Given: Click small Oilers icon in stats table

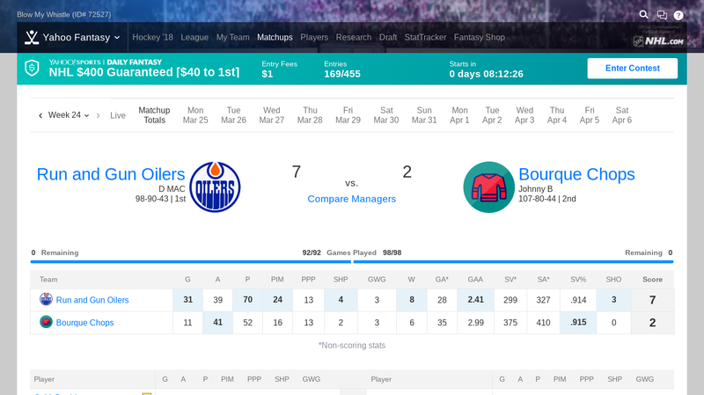Looking at the screenshot, I should point(46,299).
